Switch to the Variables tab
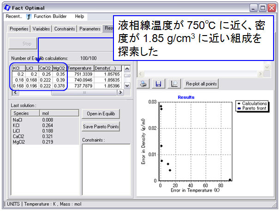Screen dimensions: 280x211 tap(42, 29)
